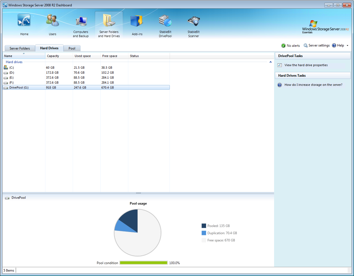Open the Home dashboard icon

click(x=24, y=20)
